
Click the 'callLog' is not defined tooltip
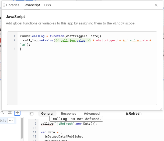[76, 119]
